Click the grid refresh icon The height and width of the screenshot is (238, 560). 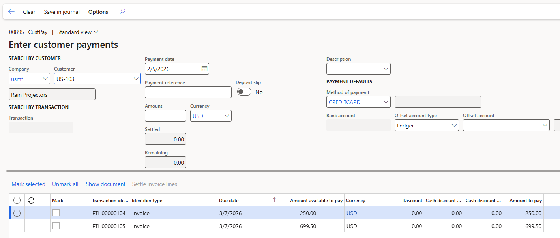[31, 201]
